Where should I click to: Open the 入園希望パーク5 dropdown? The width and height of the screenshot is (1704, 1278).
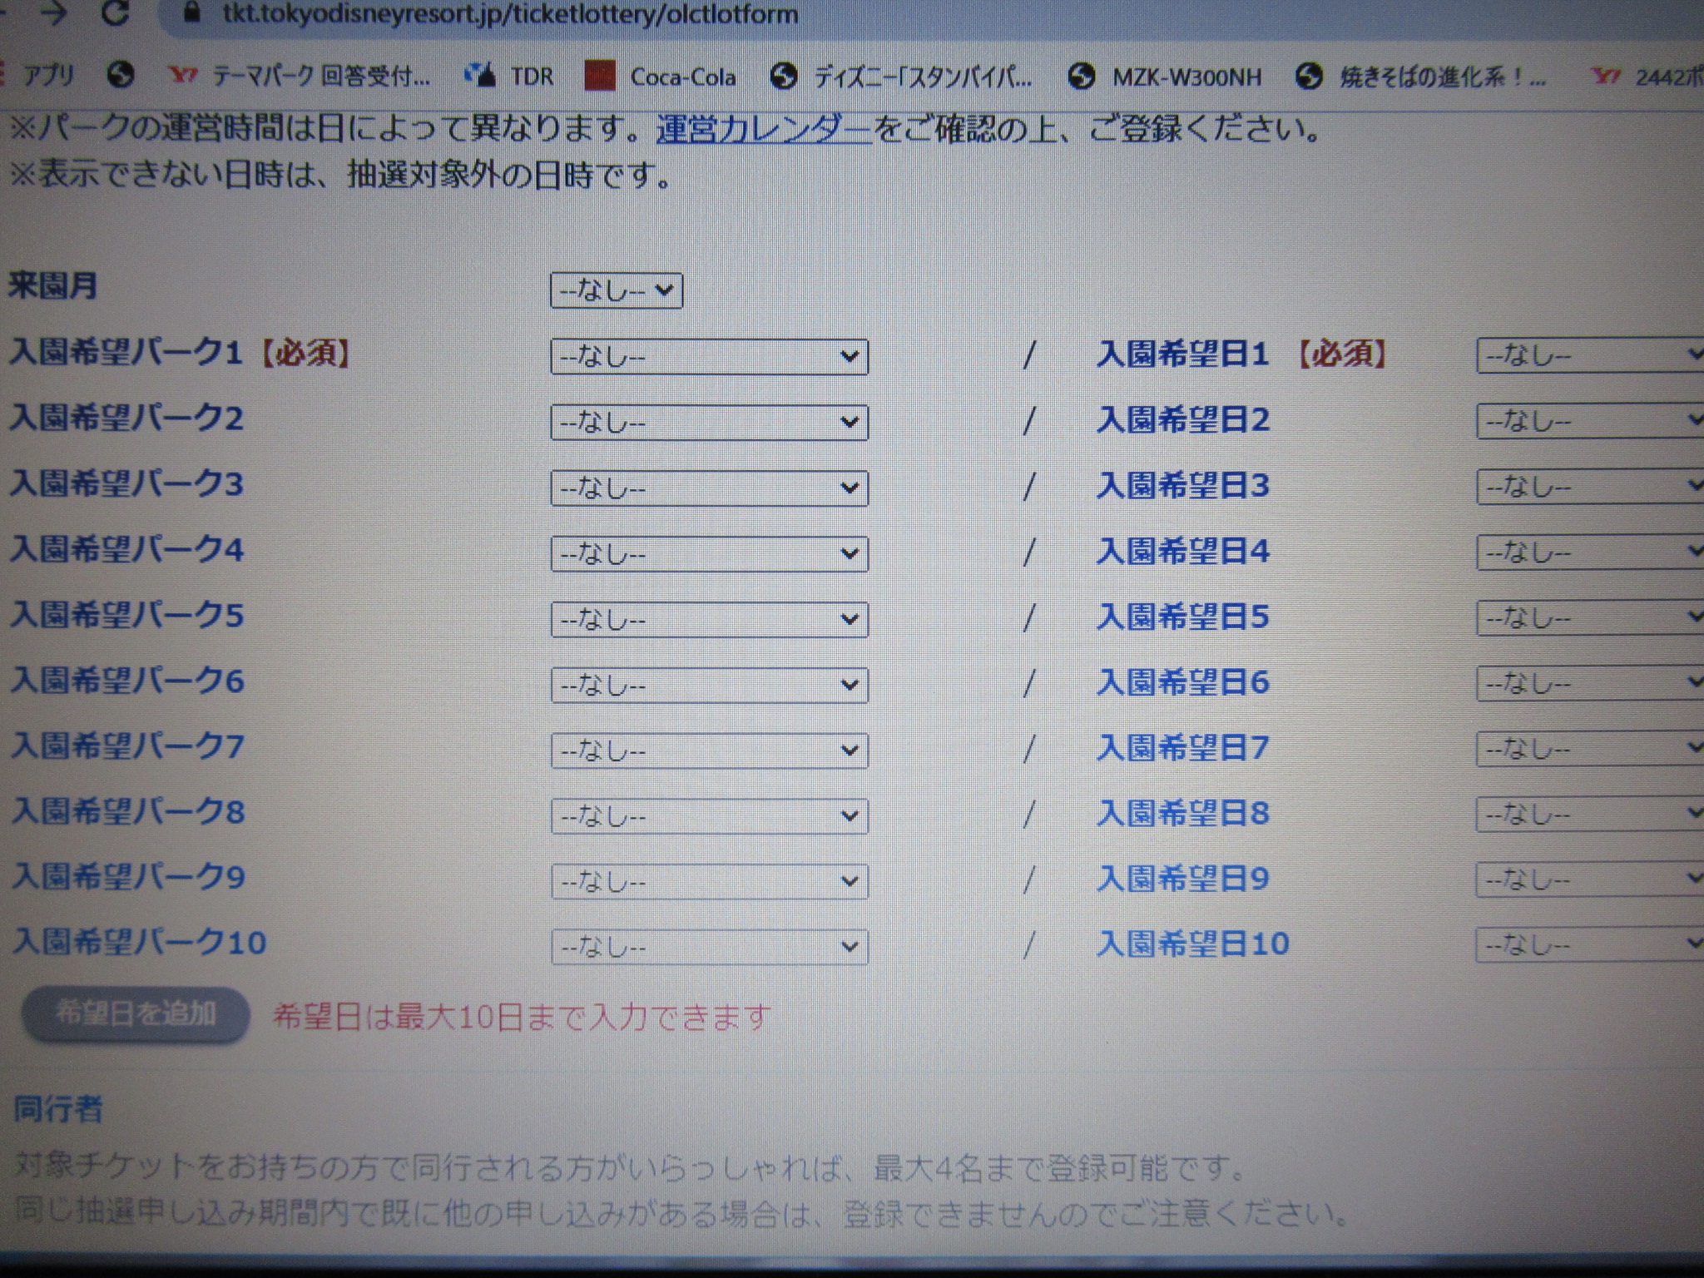[709, 620]
